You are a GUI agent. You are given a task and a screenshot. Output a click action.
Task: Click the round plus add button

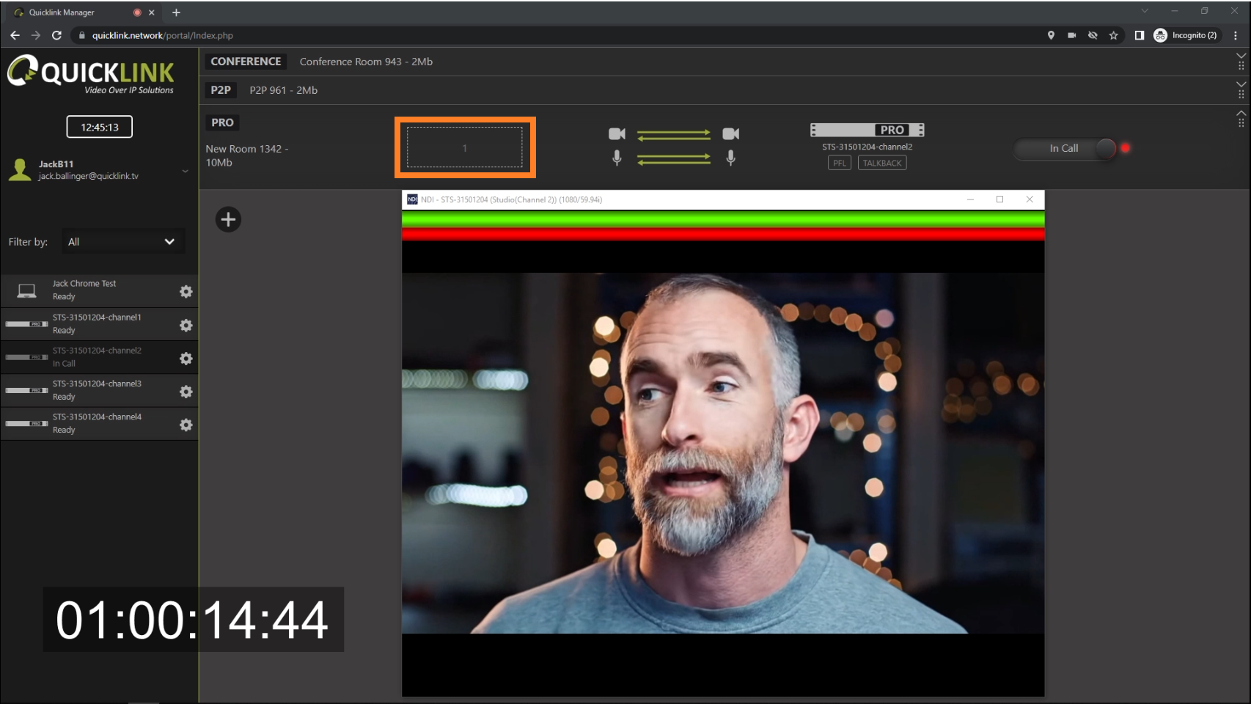coord(228,219)
